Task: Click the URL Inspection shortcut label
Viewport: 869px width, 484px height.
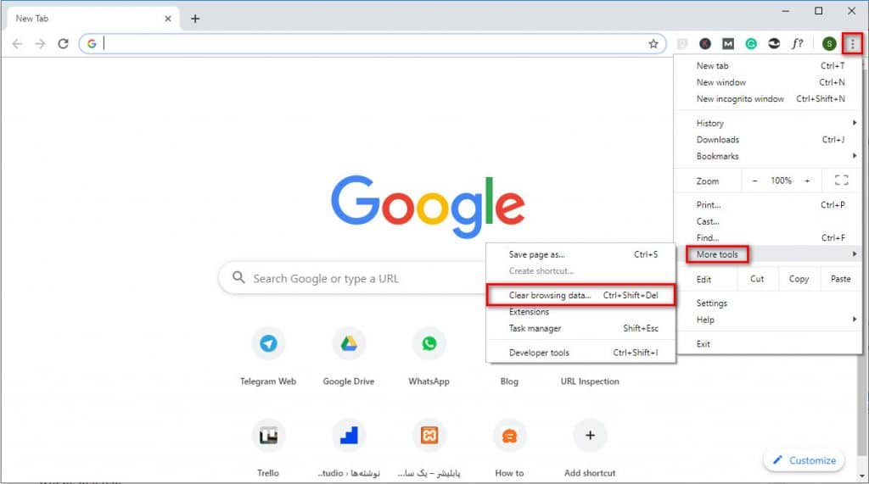Action: tap(590, 381)
